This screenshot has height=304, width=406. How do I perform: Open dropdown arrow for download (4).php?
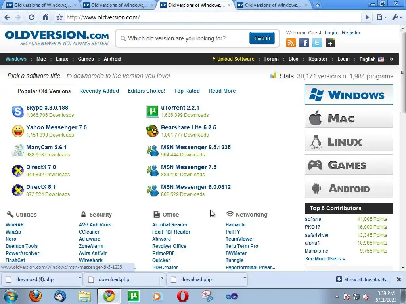tap(80, 278)
